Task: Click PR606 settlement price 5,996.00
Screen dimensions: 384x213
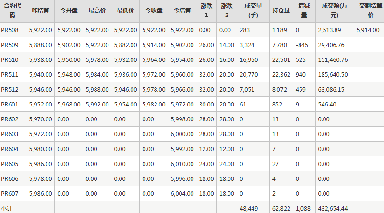Action: [182, 179]
